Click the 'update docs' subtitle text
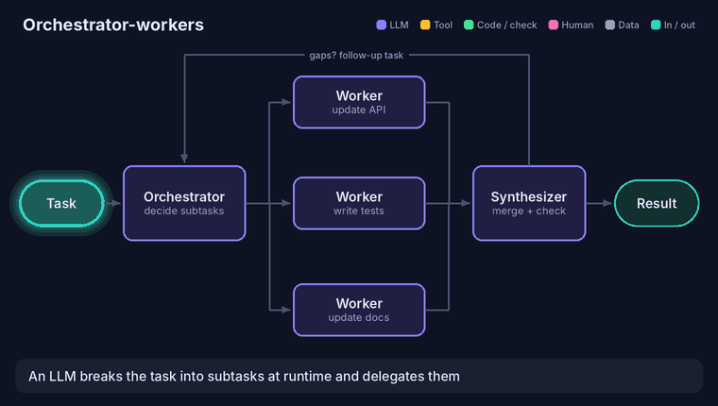The width and height of the screenshot is (718, 406). [359, 317]
